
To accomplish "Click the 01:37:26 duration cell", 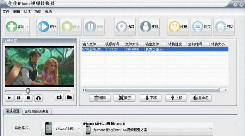I will click(114, 49).
